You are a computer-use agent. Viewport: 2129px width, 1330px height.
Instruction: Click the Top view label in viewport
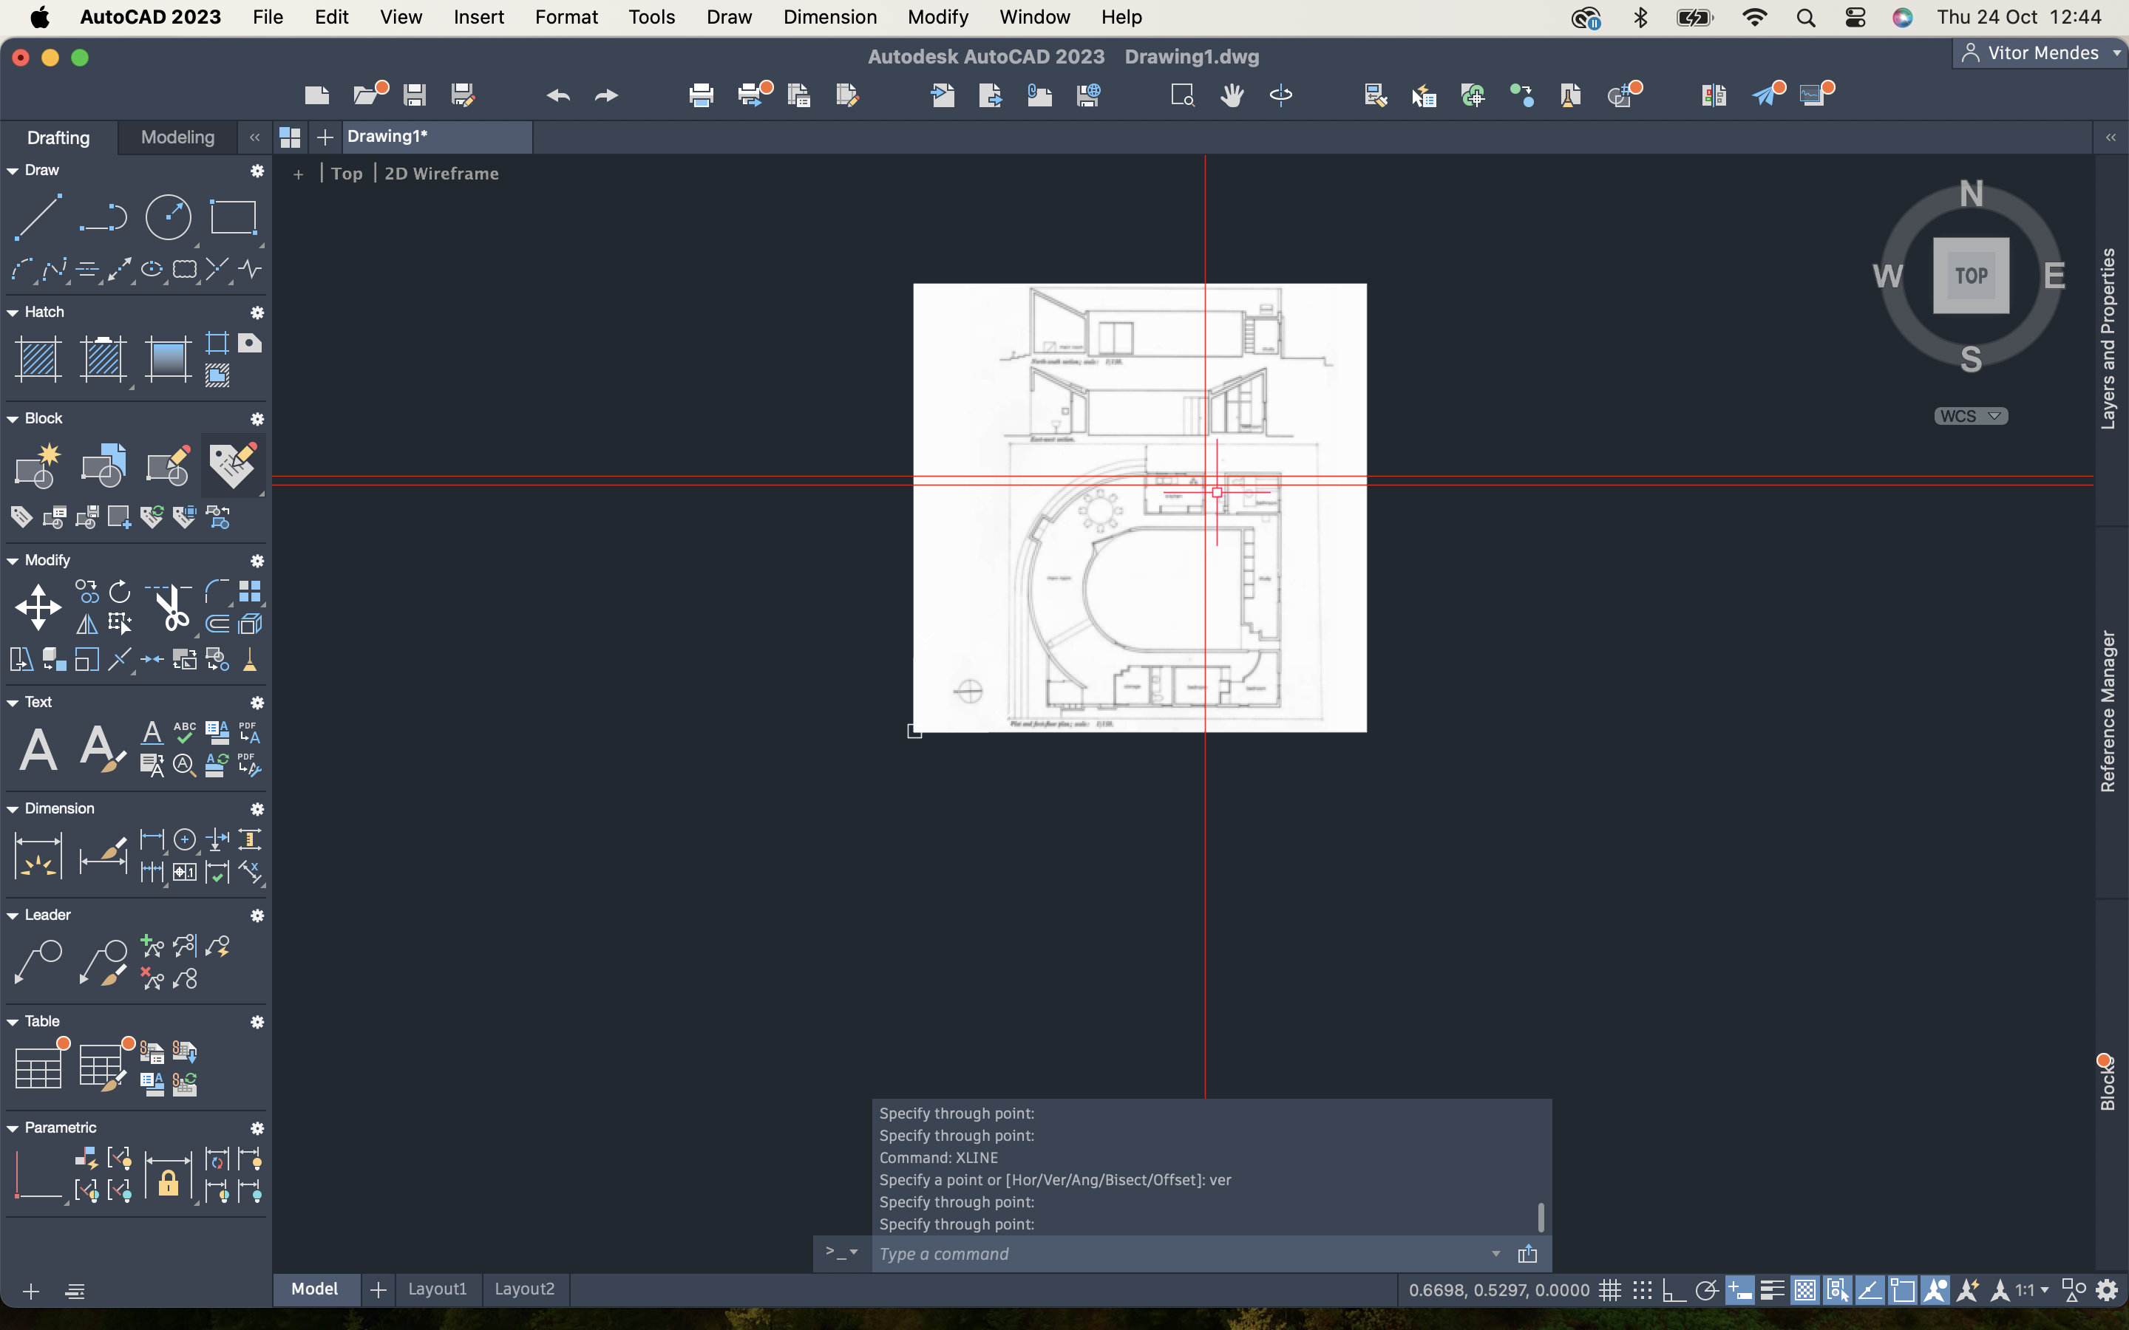click(347, 174)
